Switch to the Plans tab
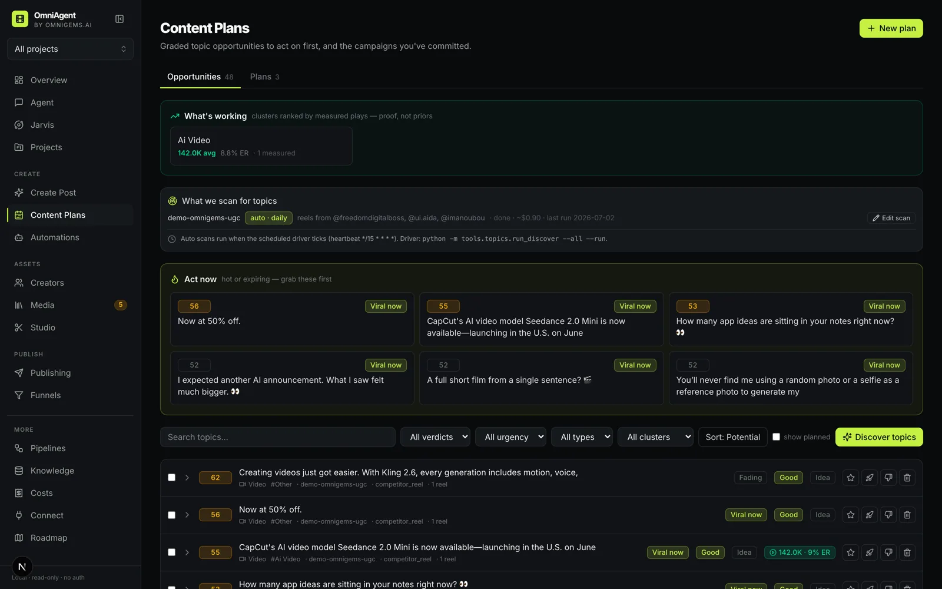The image size is (942, 589). [264, 77]
